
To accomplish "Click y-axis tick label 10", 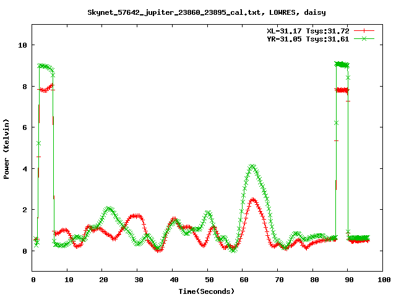I will point(22,45).
